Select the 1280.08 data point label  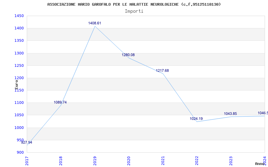click(128, 55)
